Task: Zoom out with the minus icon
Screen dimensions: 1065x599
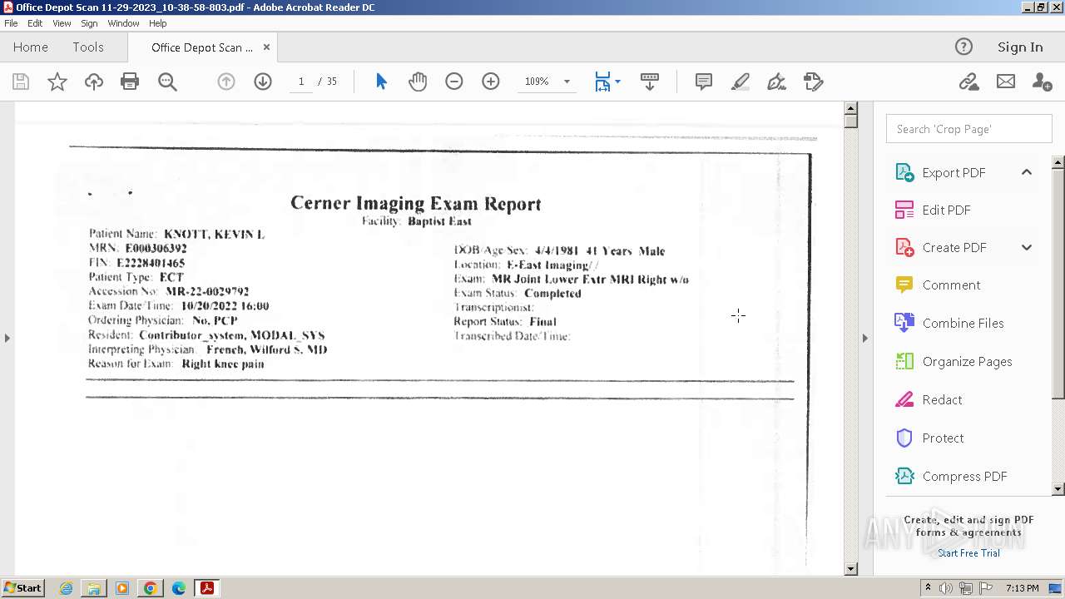Action: click(x=454, y=82)
